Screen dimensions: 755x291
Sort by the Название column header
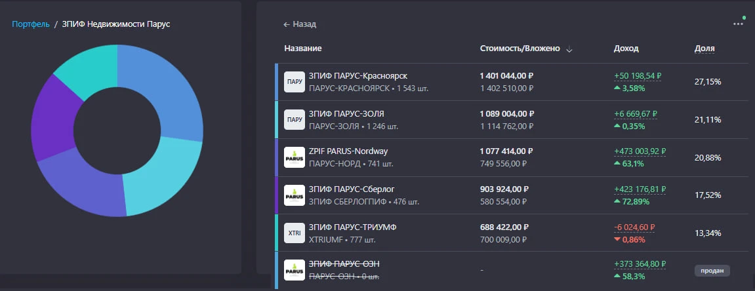tap(303, 48)
